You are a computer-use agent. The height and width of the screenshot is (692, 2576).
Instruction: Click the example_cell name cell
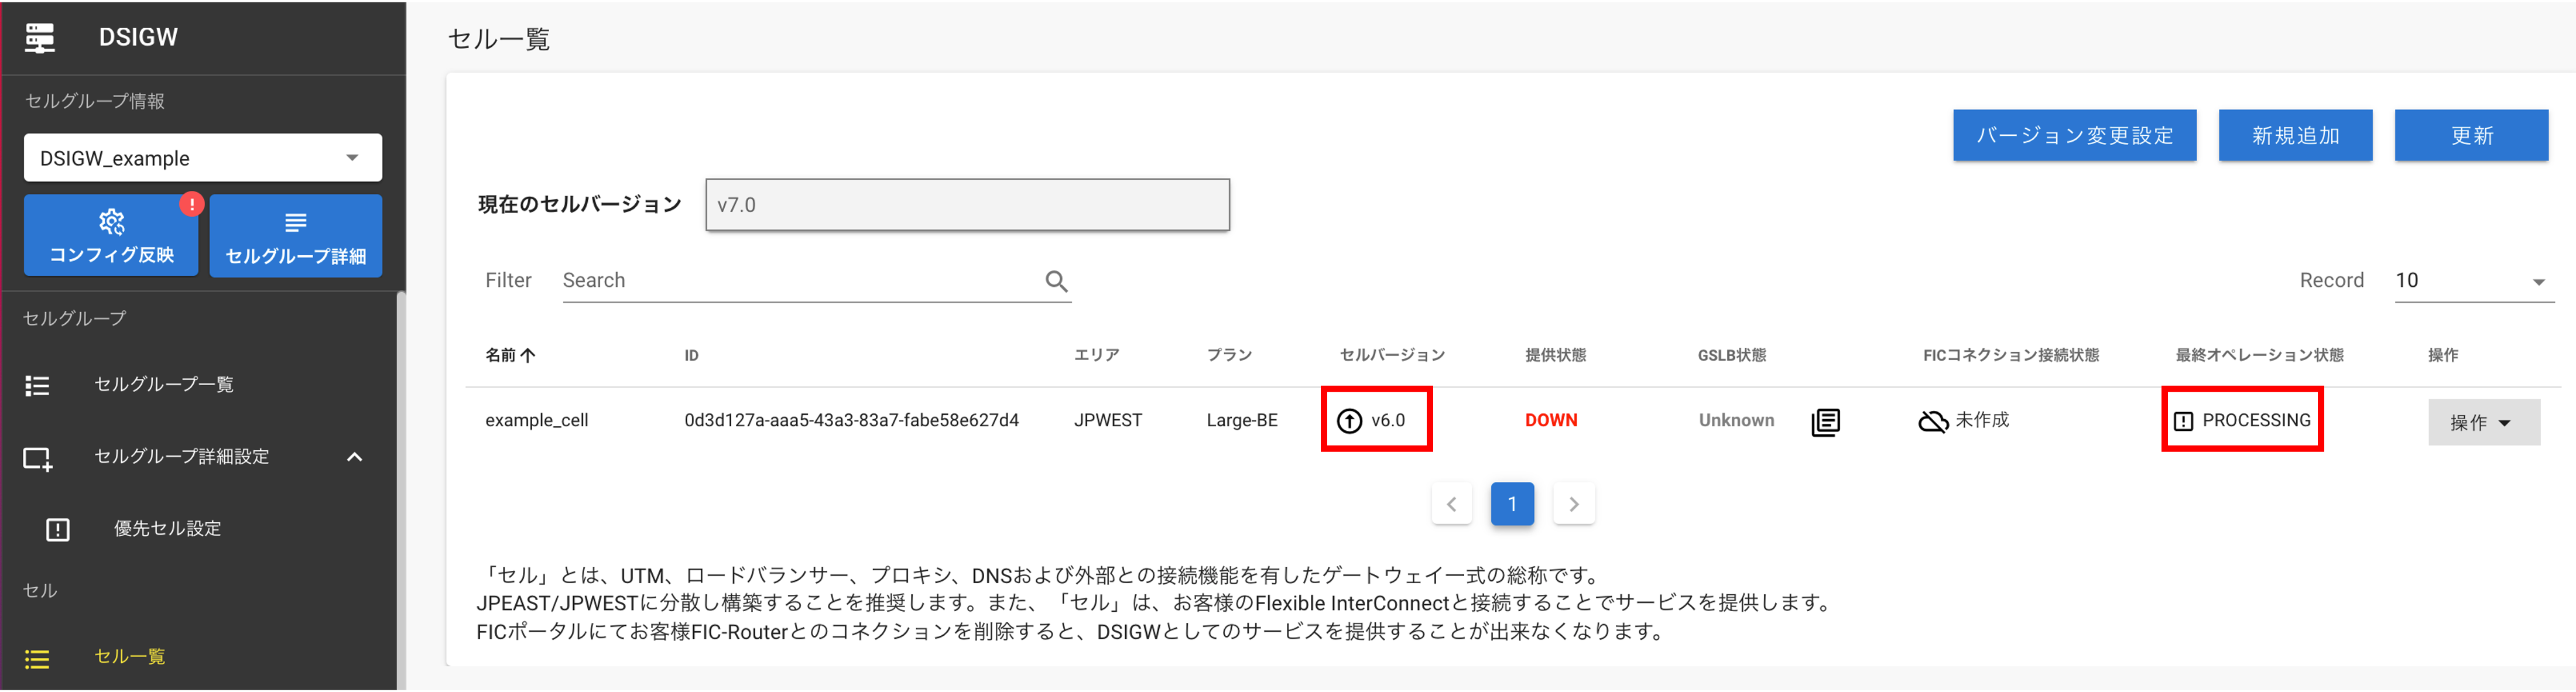tap(537, 421)
